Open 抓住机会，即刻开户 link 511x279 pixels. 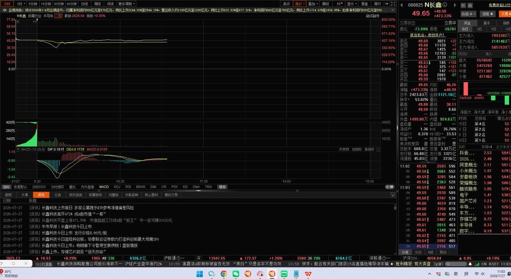point(428,35)
